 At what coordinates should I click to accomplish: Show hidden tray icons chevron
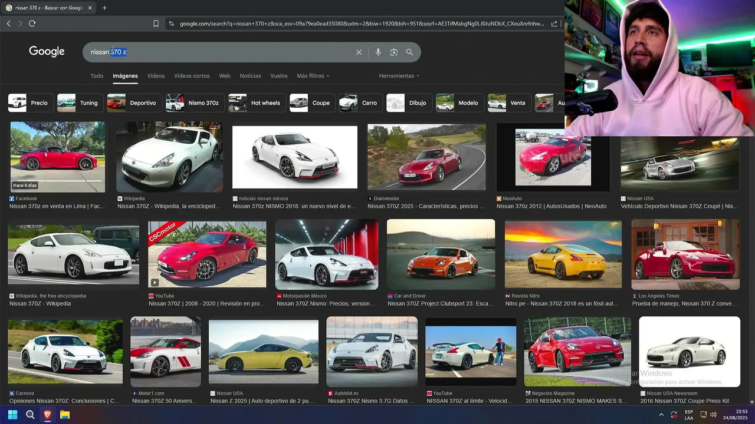(x=661, y=415)
